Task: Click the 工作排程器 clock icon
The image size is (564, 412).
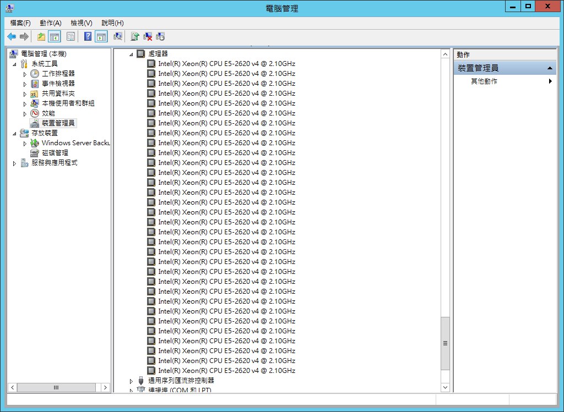Action: 35,74
